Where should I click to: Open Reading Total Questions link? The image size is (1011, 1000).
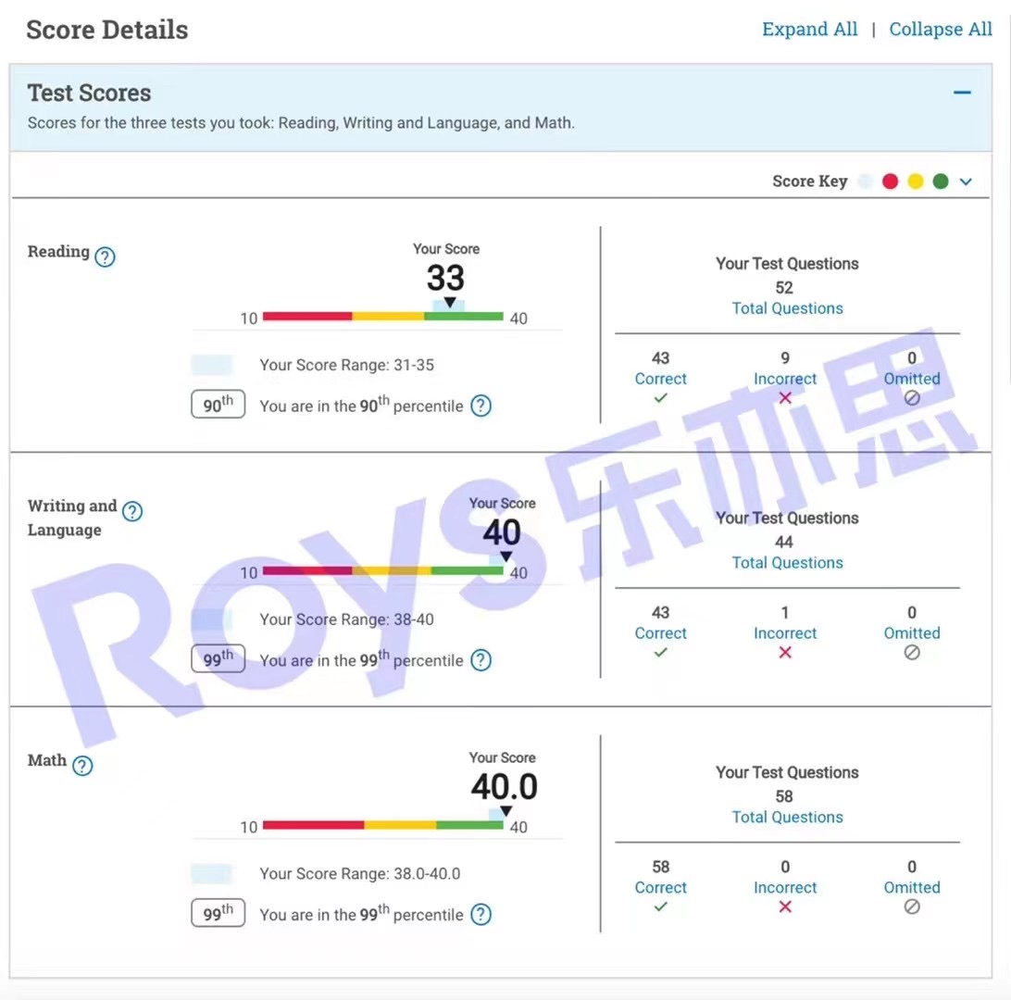coord(787,308)
